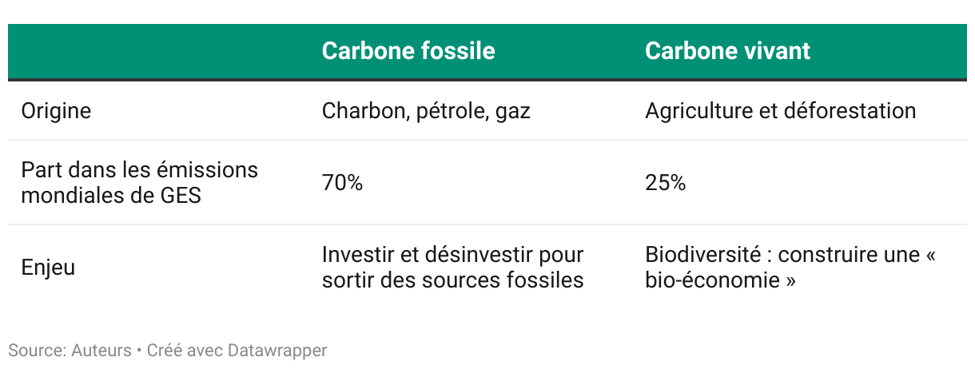Click "mondiales de GES" text line
975x369 pixels.
coord(111,195)
